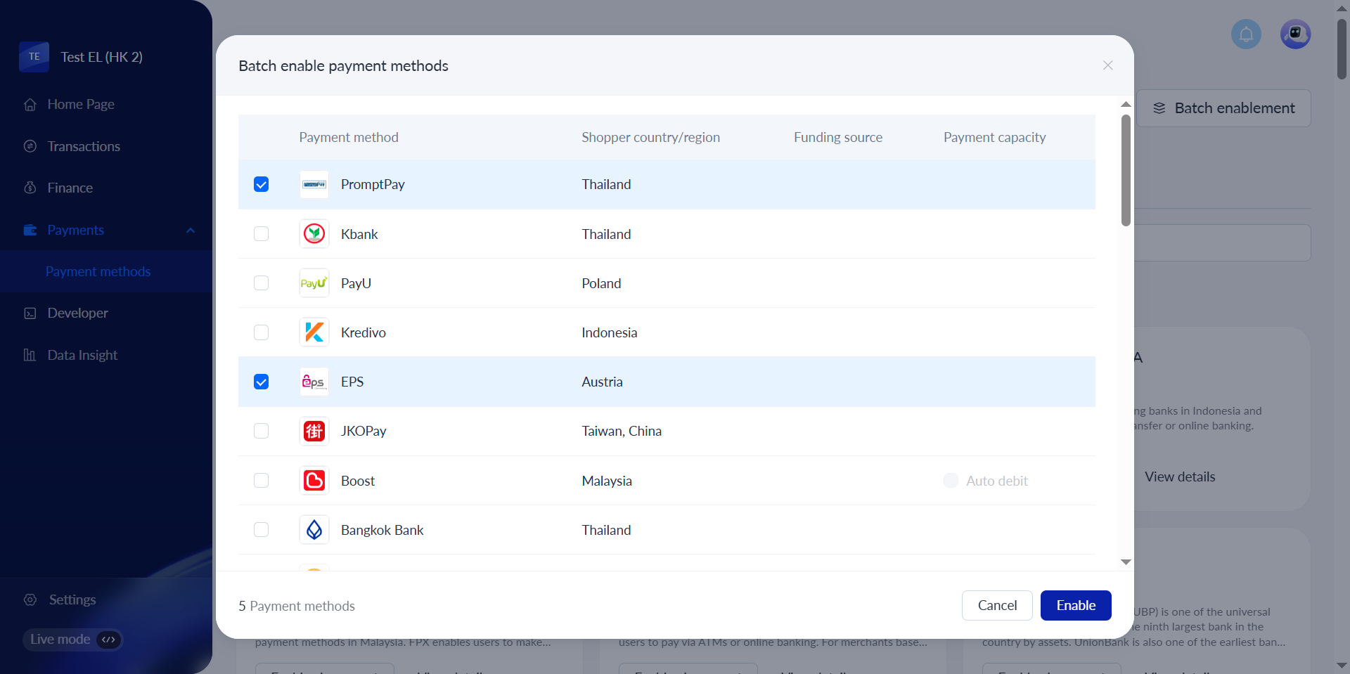Open the user avatar profile icon
Screen dimensions: 1350x674
coord(1295,34)
